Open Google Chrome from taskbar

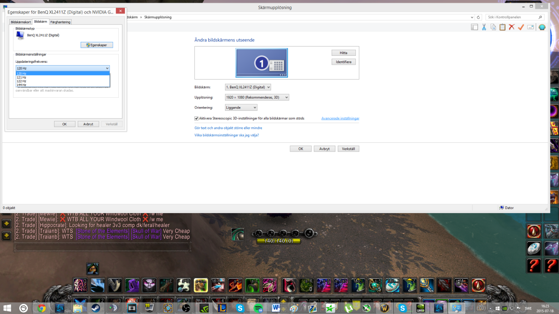[41, 308]
